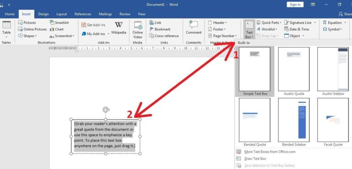Expand the My Add-ins dropdown arrow

tap(109, 34)
